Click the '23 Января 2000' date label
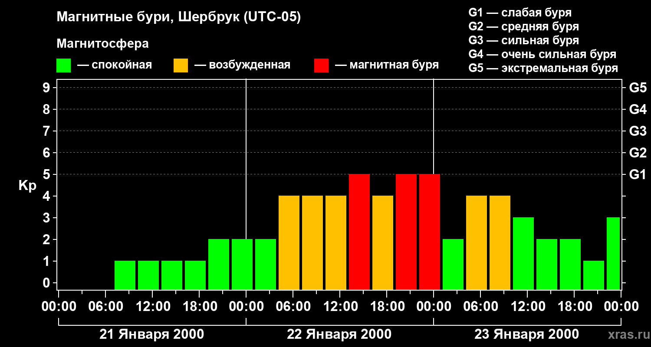The image size is (651, 347). tap(526, 334)
